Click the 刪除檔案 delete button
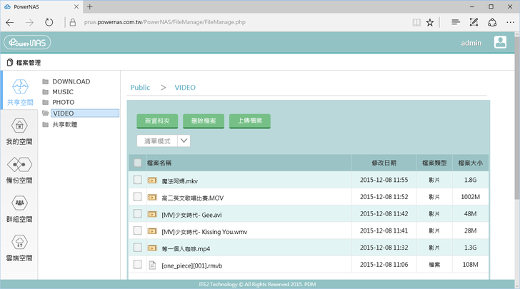 (x=203, y=121)
